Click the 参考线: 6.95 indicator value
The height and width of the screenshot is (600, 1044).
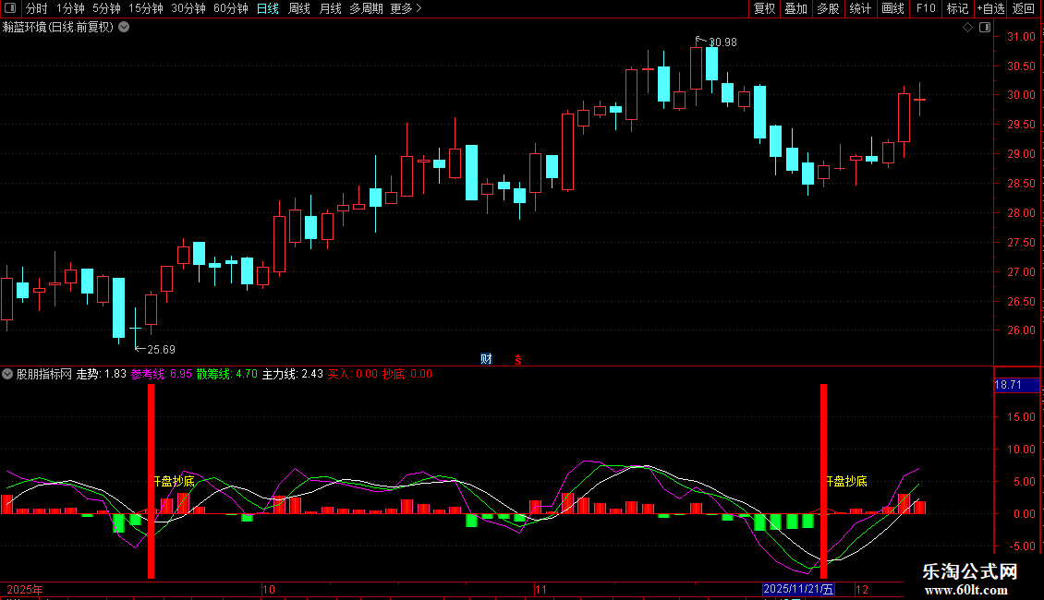(161, 375)
